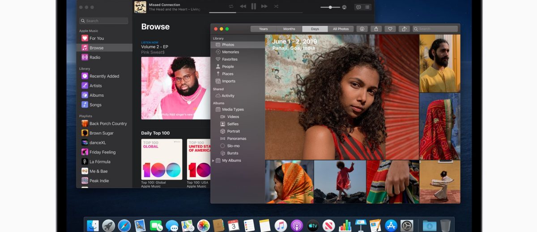Click the Search field in Photos toolbar

coord(435,29)
